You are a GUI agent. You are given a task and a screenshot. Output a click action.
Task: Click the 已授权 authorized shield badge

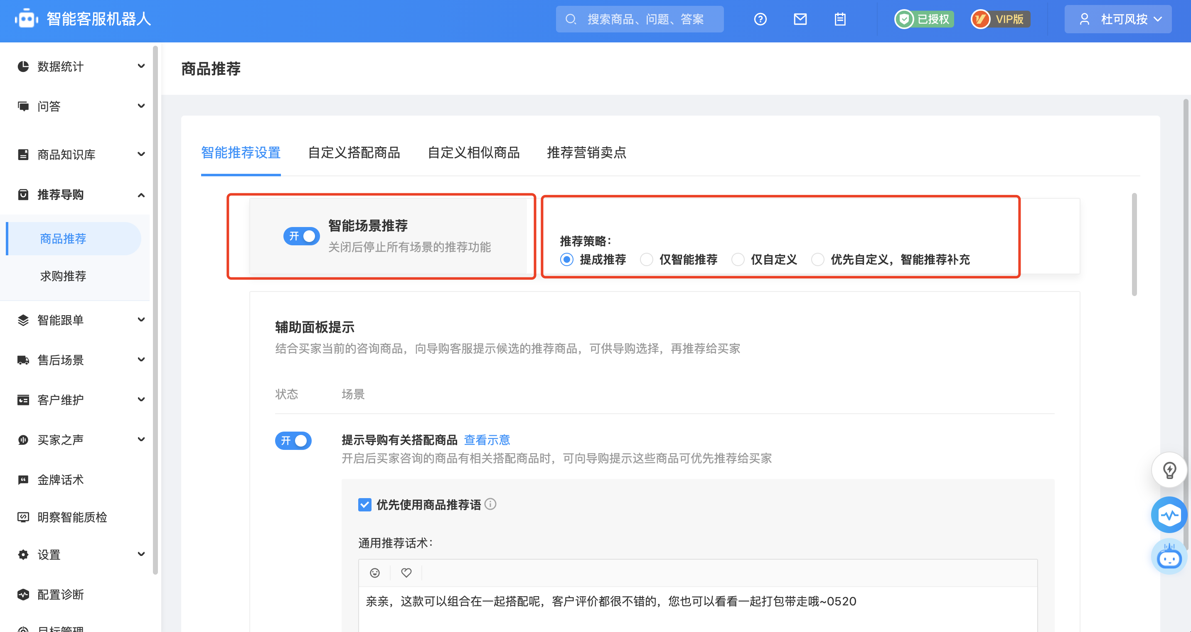tap(924, 19)
